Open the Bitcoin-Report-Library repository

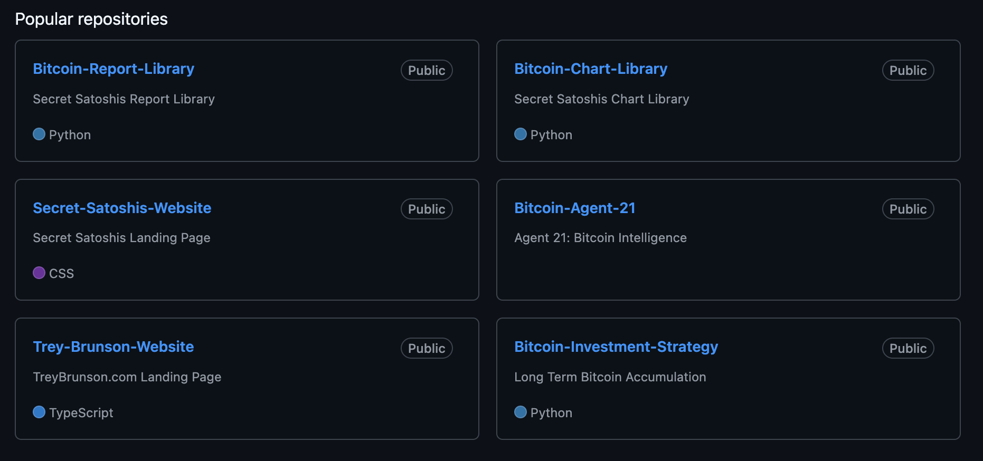click(114, 69)
